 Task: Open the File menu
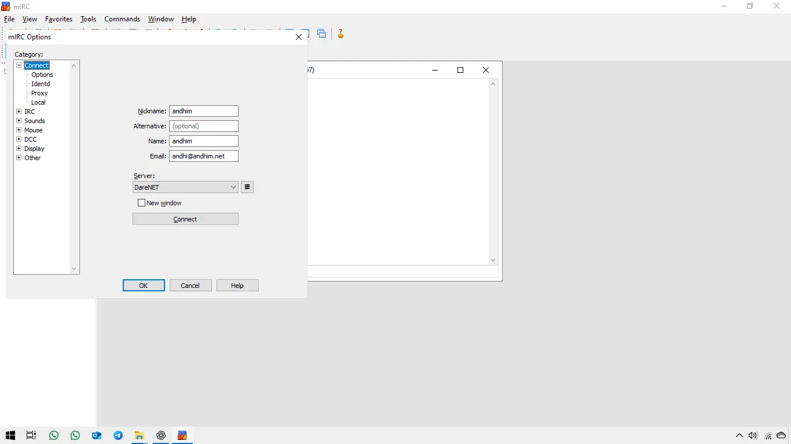pos(9,19)
